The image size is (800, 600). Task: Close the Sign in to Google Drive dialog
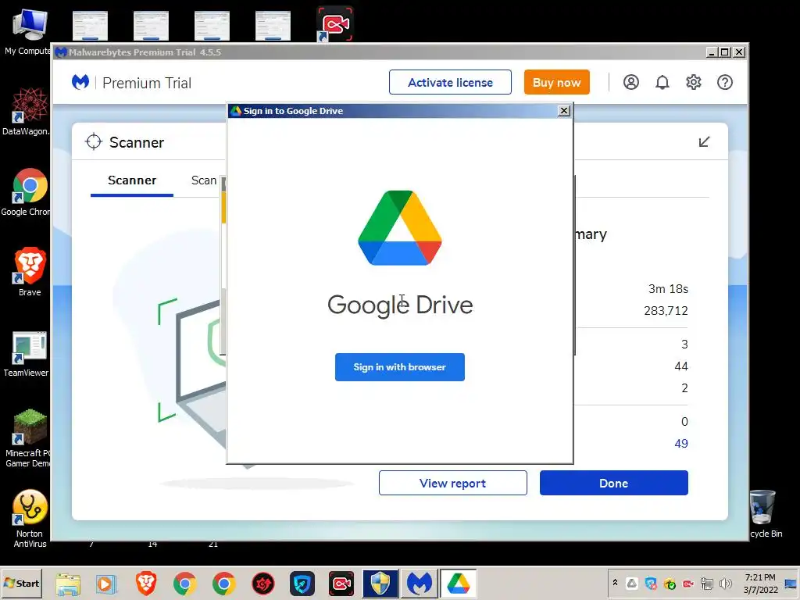pyautogui.click(x=564, y=111)
